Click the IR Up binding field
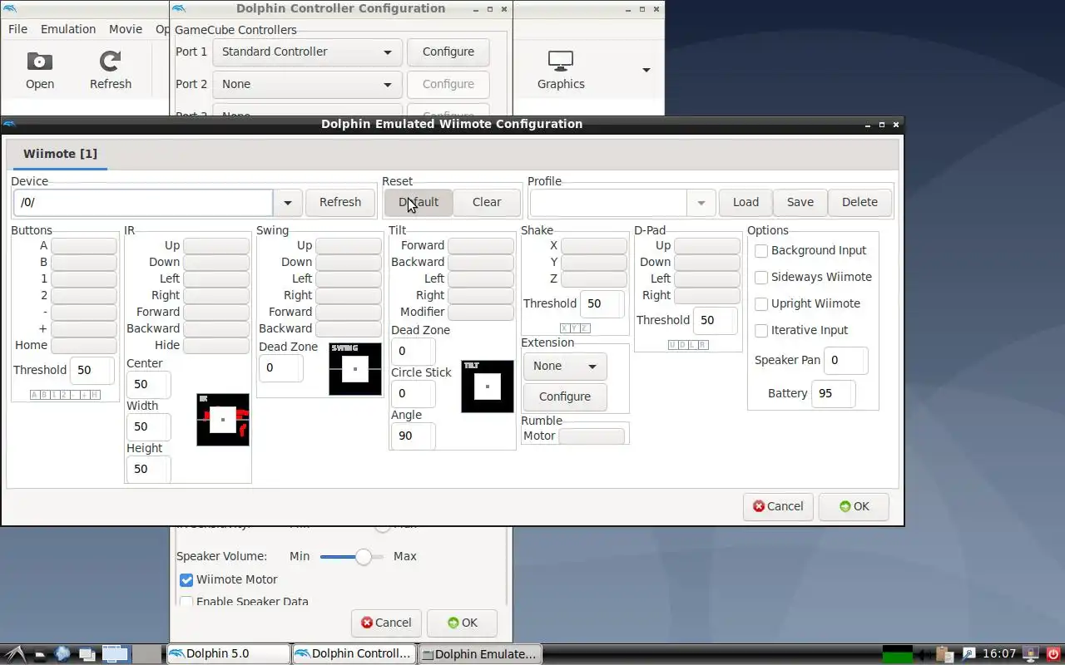This screenshot has width=1065, height=665. point(216,245)
